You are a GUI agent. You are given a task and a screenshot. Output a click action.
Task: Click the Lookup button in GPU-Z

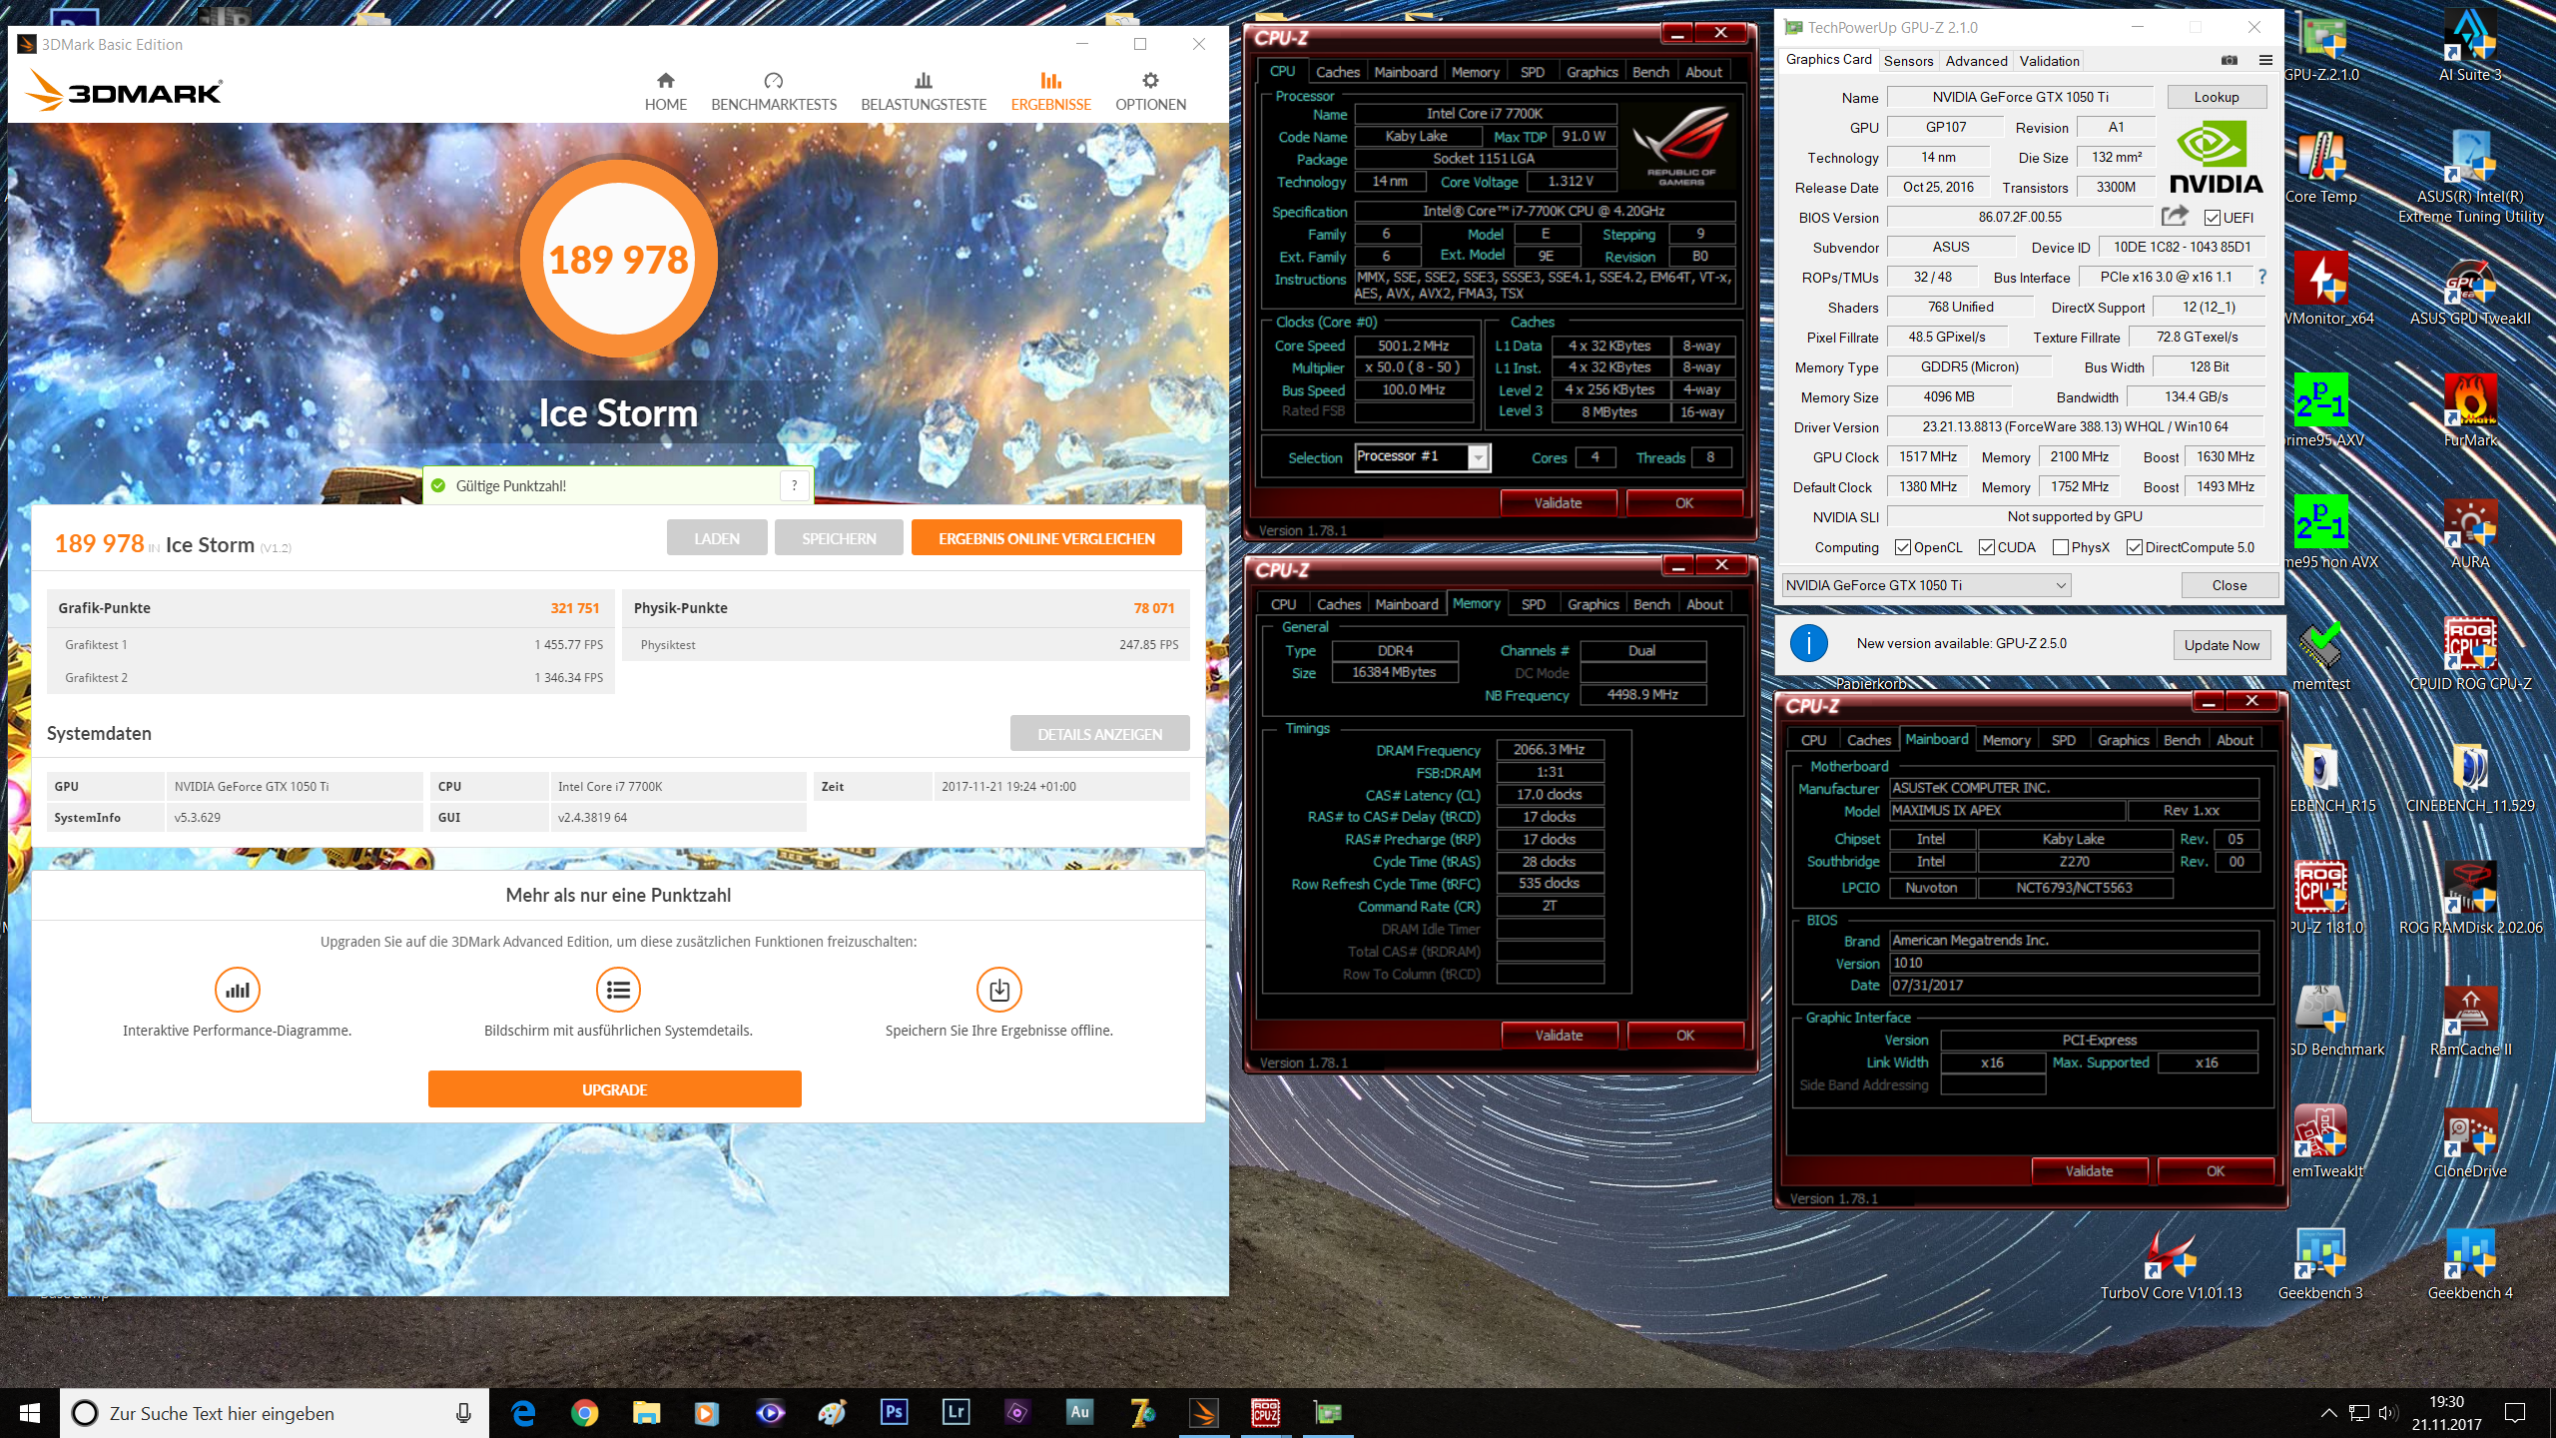pos(2217,97)
